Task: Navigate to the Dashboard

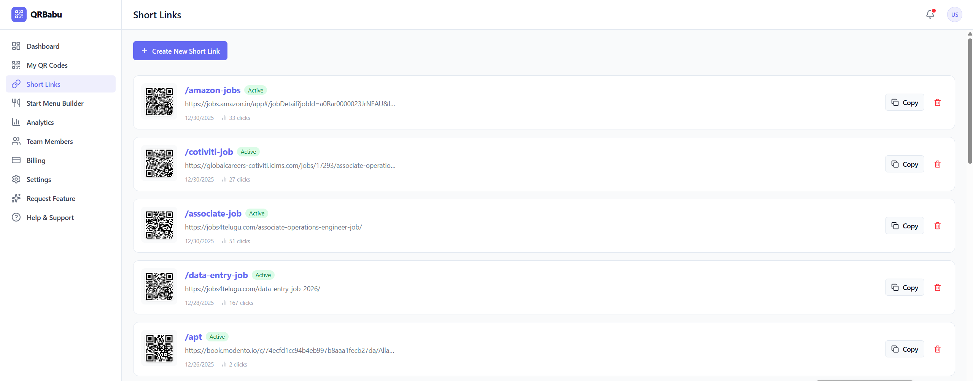Action: 43,46
